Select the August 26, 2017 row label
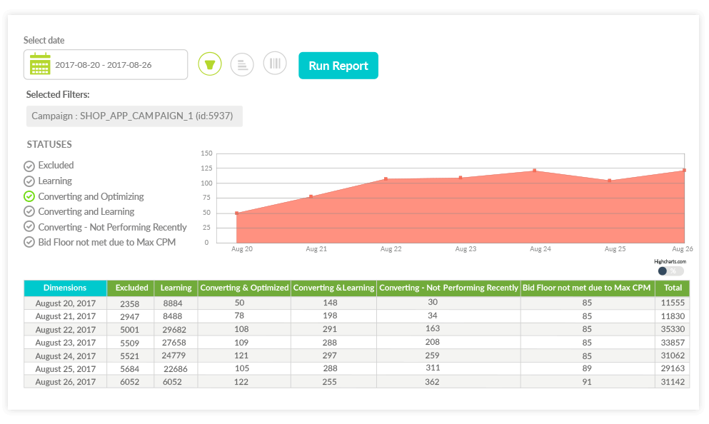This screenshot has height=424, width=709. pyautogui.click(x=66, y=382)
